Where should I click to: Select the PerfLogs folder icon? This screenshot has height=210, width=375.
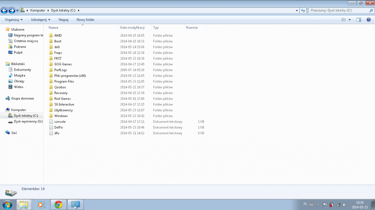51,70
